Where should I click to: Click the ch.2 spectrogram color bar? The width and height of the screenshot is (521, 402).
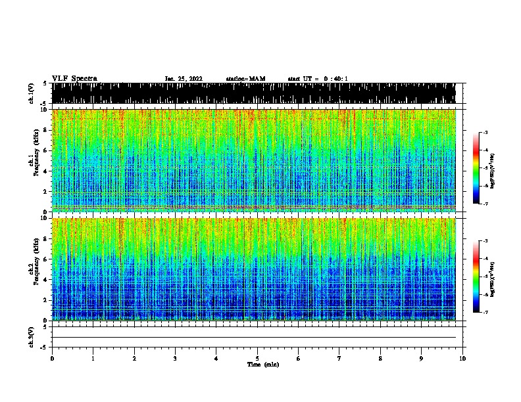476,277
